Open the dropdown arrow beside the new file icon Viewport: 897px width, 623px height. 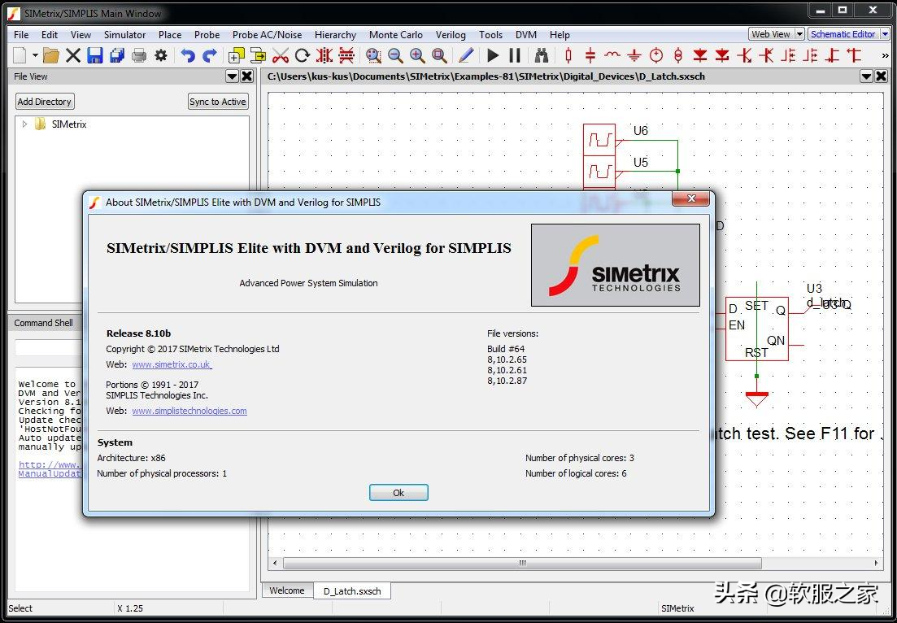tap(35, 55)
